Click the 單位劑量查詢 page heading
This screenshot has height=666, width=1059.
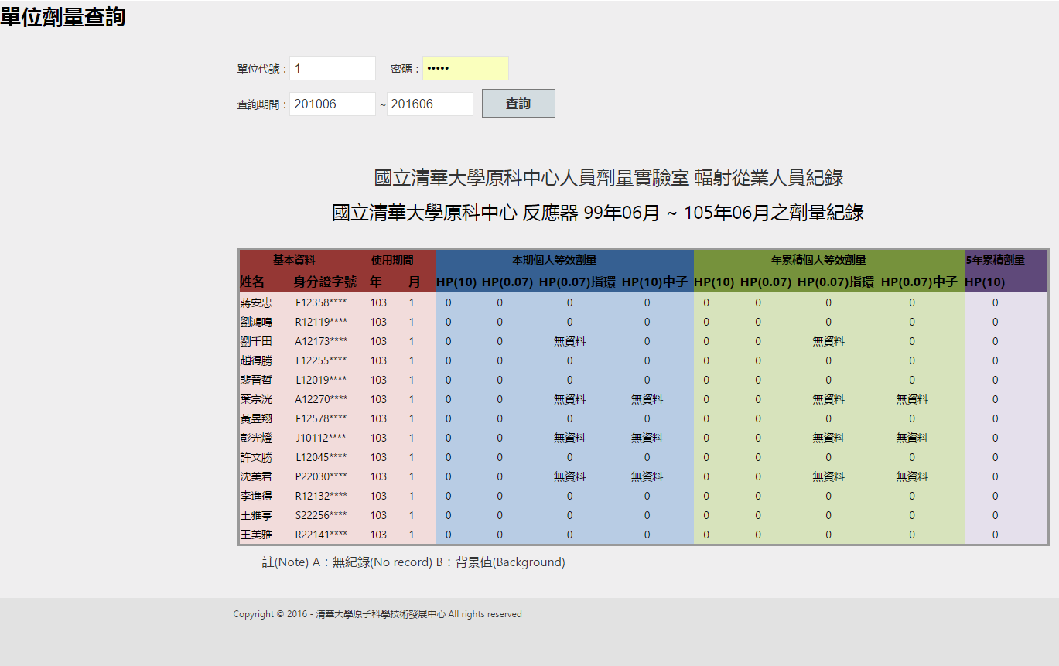[63, 17]
